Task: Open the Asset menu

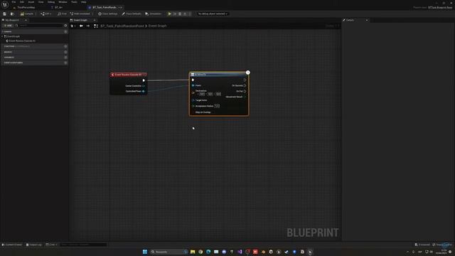Action: point(31,2)
